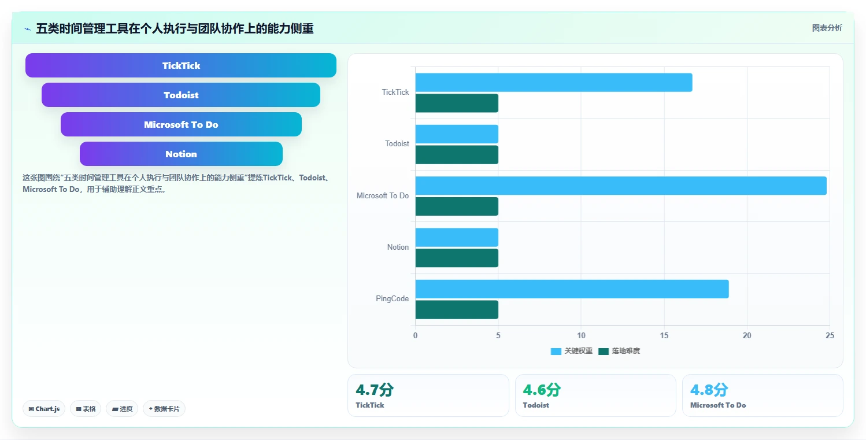Click the PingCode green 落地难度 bar
The image size is (866, 440).
(x=457, y=310)
